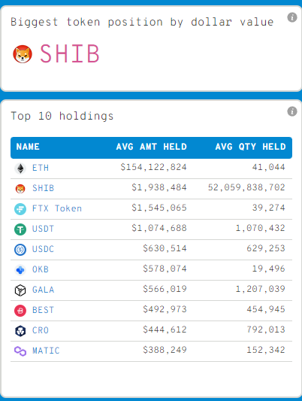Click the large Shiba Inu SHIB logo
The height and width of the screenshot is (401, 302).
pyautogui.click(x=23, y=54)
